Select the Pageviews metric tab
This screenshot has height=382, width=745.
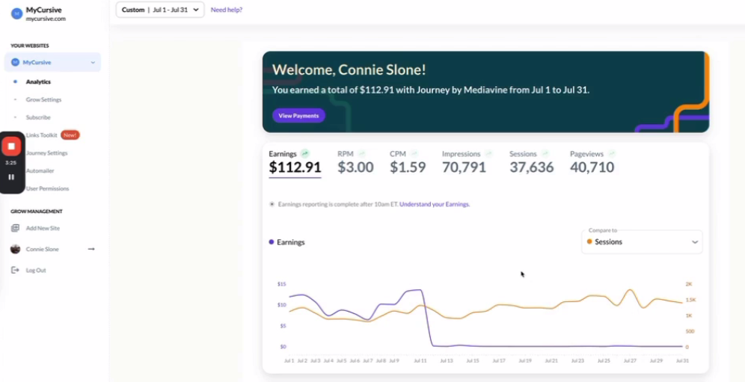(x=592, y=162)
